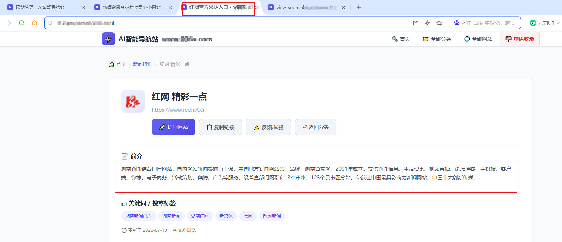The width and height of the screenshot is (562, 242).
Task: Click the 红网 site logo thumbnail
Action: point(133,101)
